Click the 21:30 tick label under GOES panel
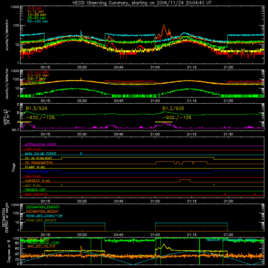The width and height of the screenshot is (268, 268). point(228,134)
